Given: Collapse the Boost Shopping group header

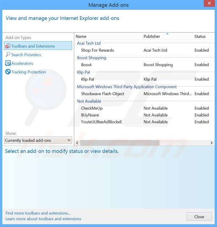Looking at the screenshot, I should tap(92, 58).
